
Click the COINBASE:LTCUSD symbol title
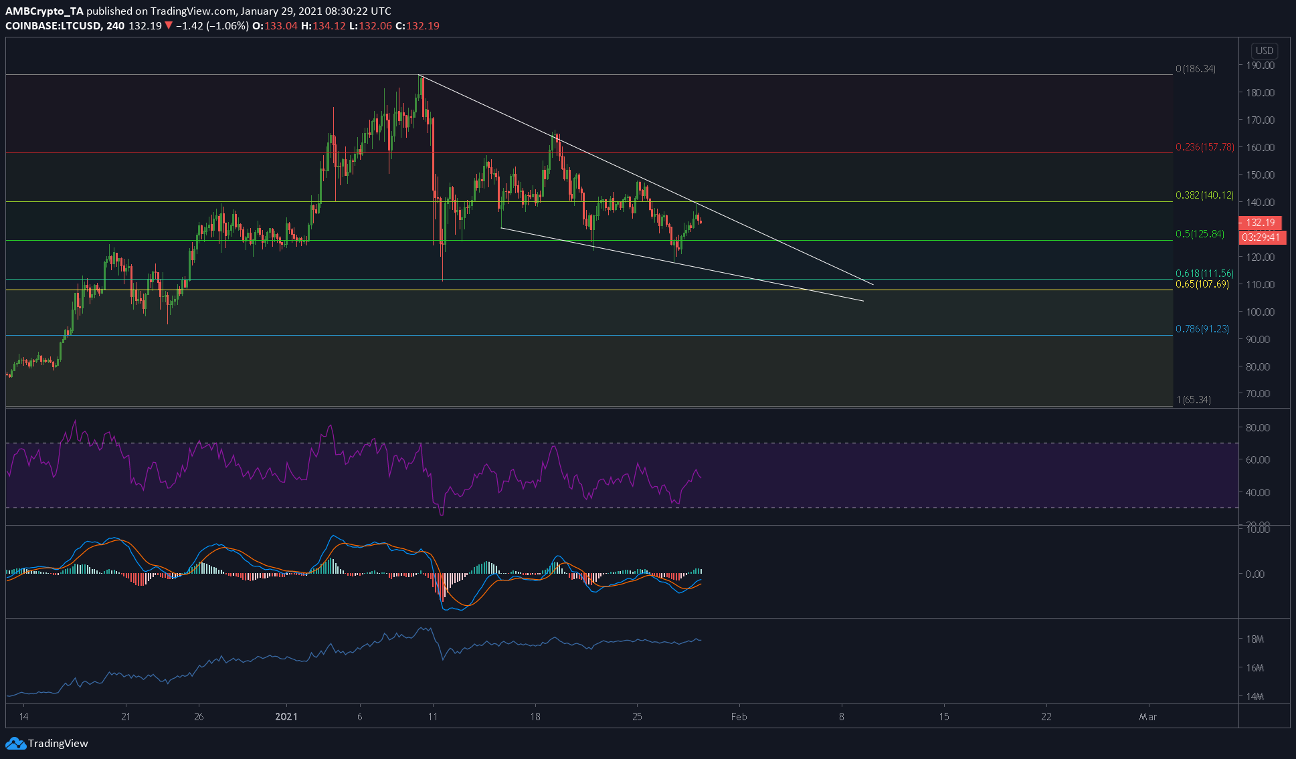click(x=54, y=25)
